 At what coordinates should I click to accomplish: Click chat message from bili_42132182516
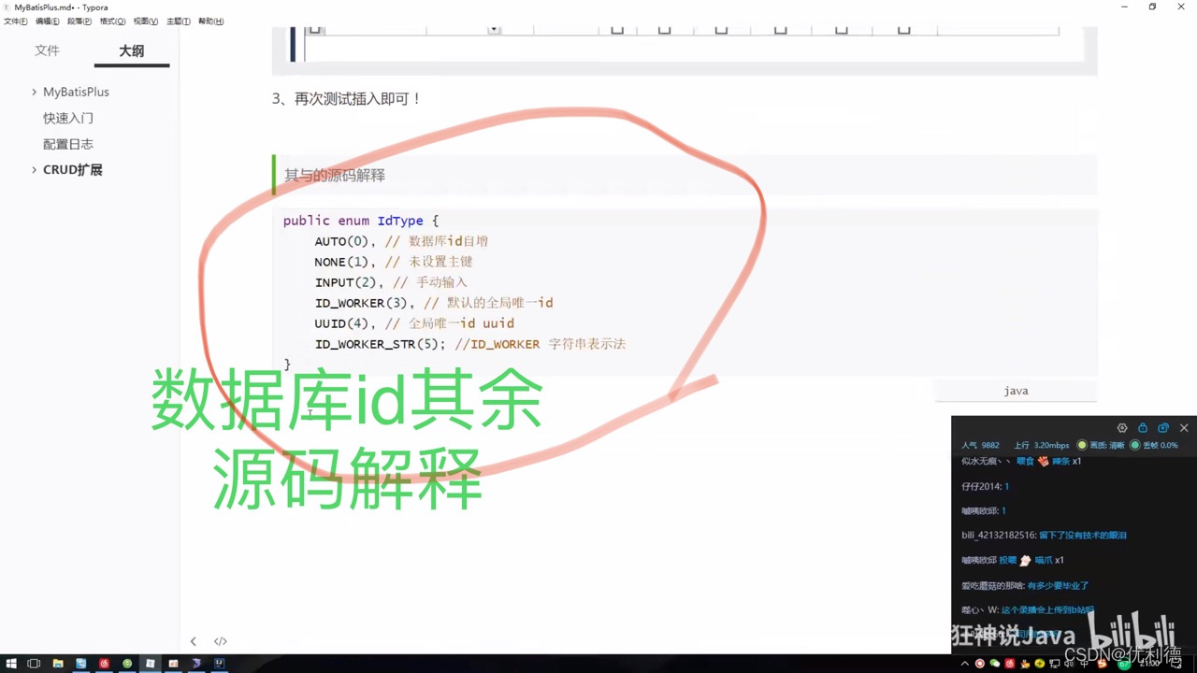1044,535
